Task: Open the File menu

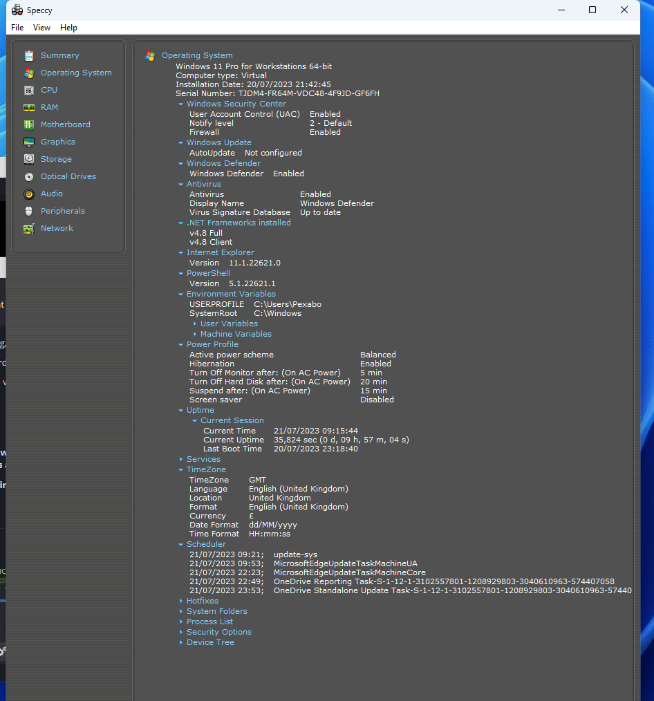Action: [x=17, y=28]
